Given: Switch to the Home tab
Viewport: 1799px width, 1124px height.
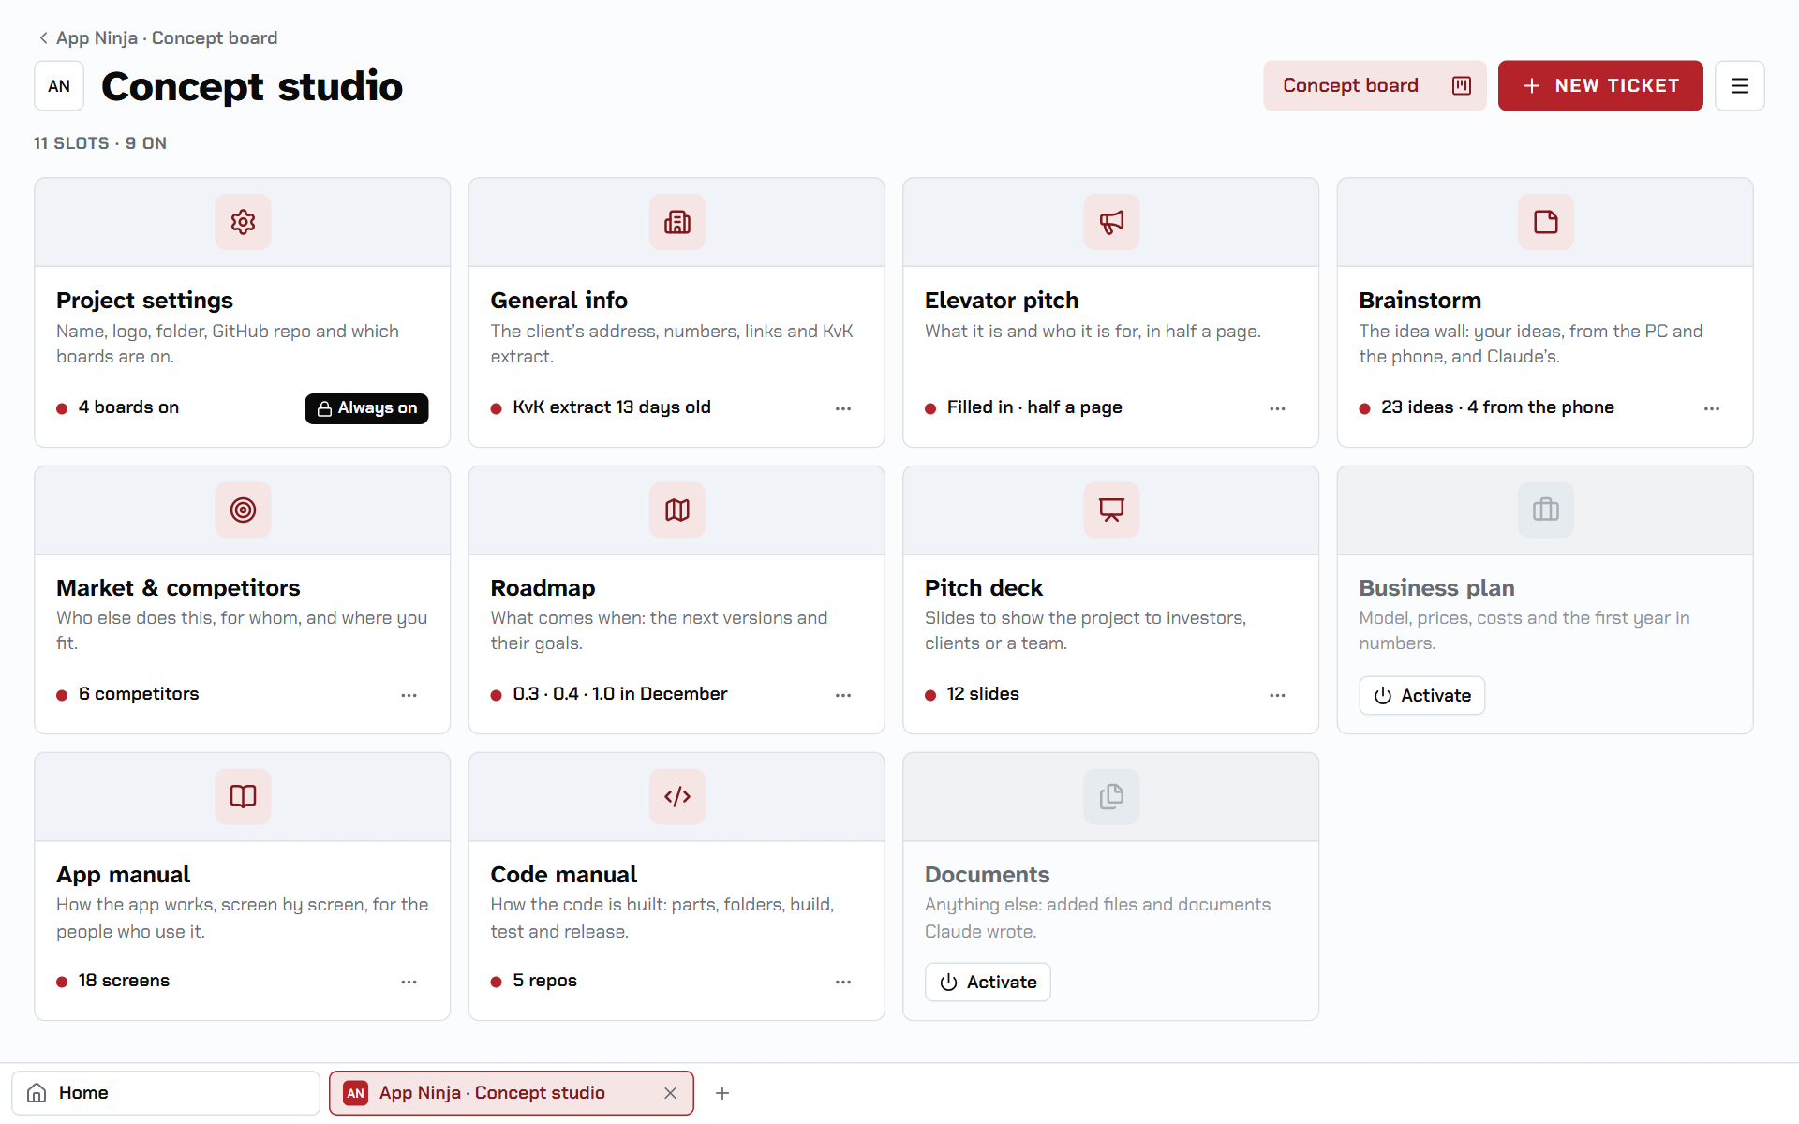Looking at the screenshot, I should (x=166, y=1093).
